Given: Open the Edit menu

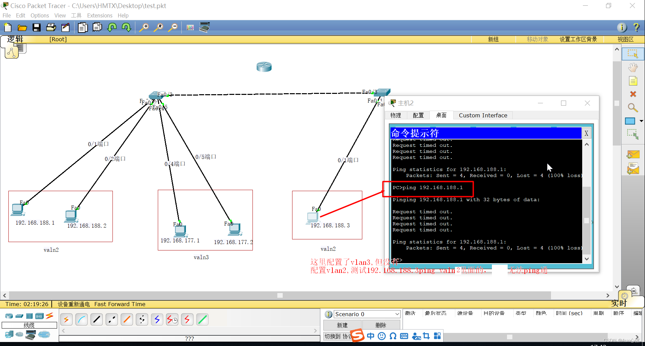Looking at the screenshot, I should click(x=20, y=15).
